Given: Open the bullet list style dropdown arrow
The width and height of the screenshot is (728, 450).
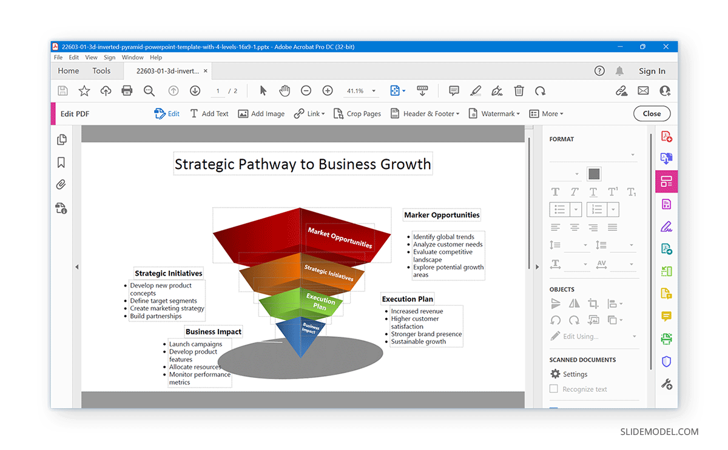Looking at the screenshot, I should (576, 210).
